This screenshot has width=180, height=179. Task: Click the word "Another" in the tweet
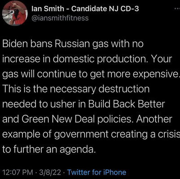point(154,119)
